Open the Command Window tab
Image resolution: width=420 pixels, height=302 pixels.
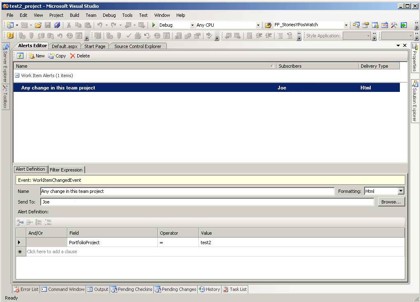(63, 289)
